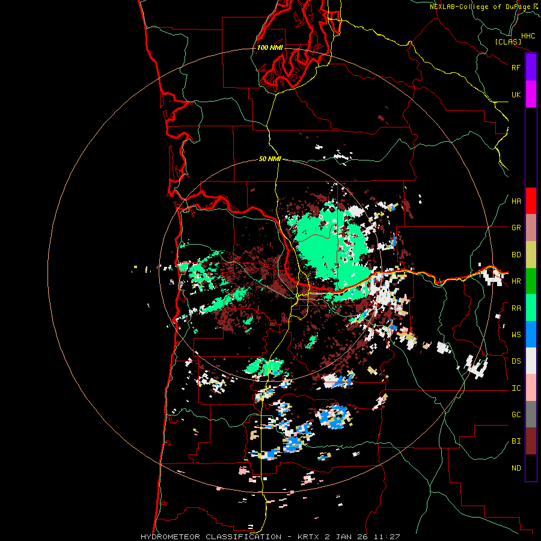Select the dark green HR legend swatch
The height and width of the screenshot is (541, 541).
pyautogui.click(x=531, y=281)
